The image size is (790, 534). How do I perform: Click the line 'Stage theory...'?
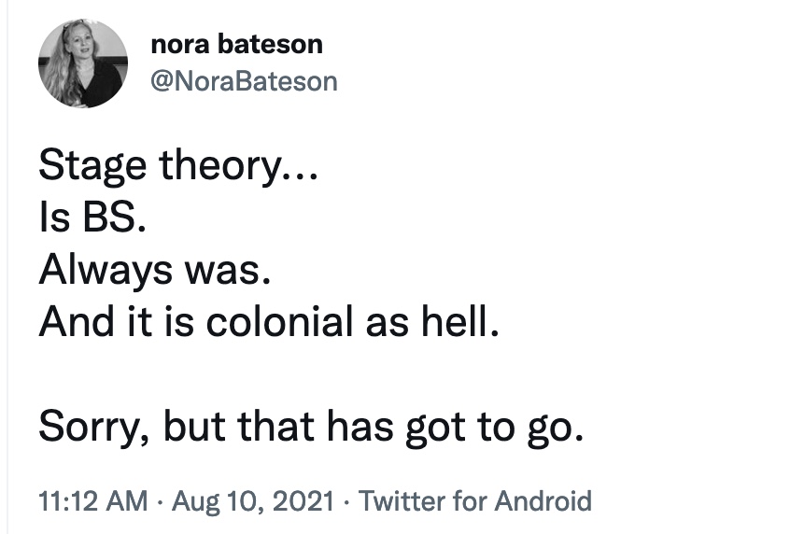point(178,166)
